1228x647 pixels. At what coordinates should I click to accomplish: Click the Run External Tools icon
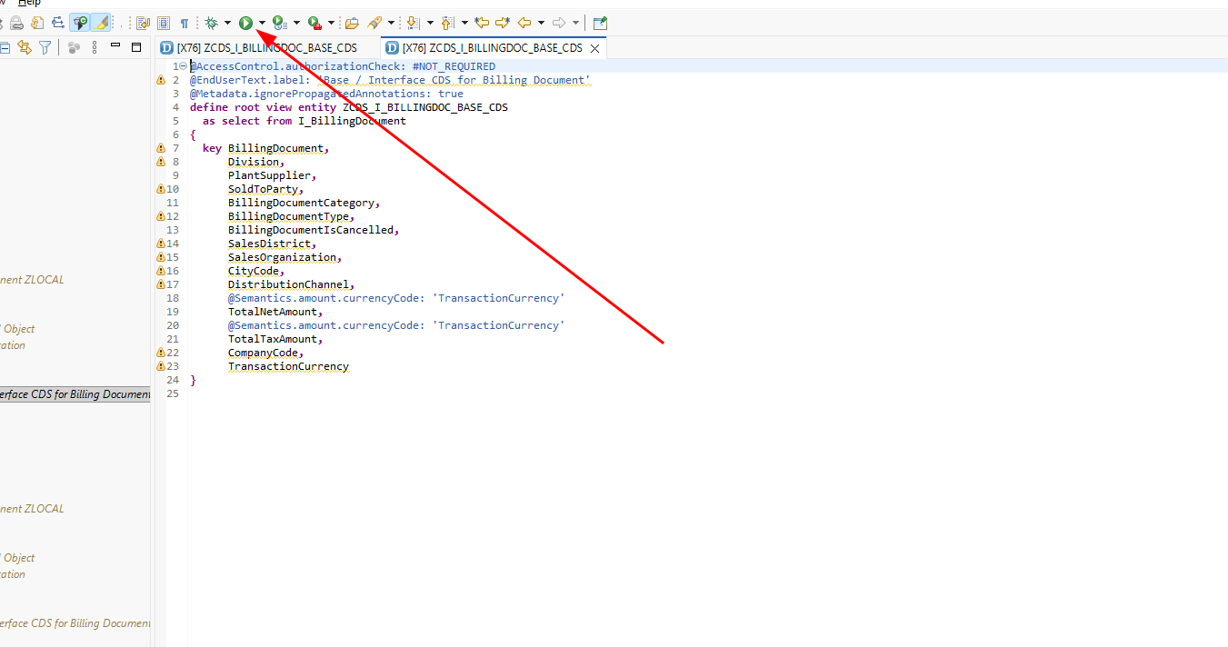point(314,23)
